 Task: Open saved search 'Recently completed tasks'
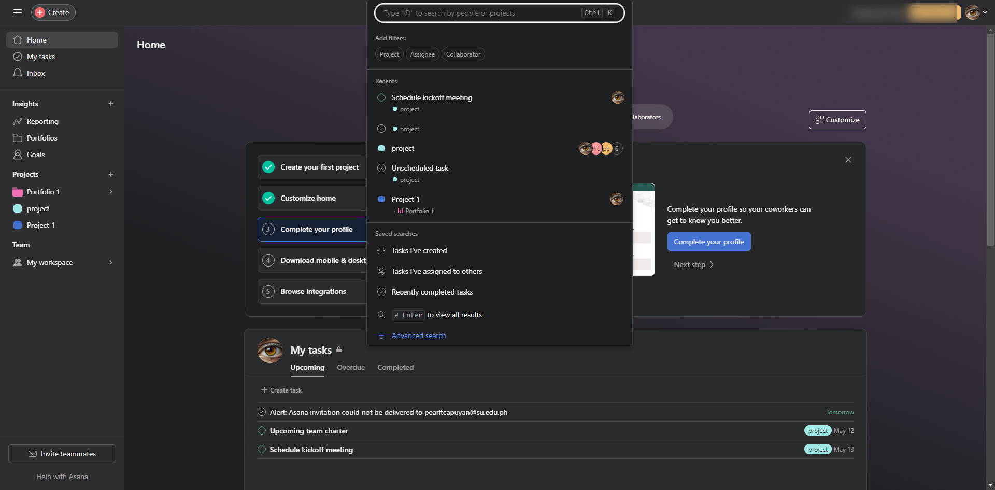pyautogui.click(x=500, y=292)
